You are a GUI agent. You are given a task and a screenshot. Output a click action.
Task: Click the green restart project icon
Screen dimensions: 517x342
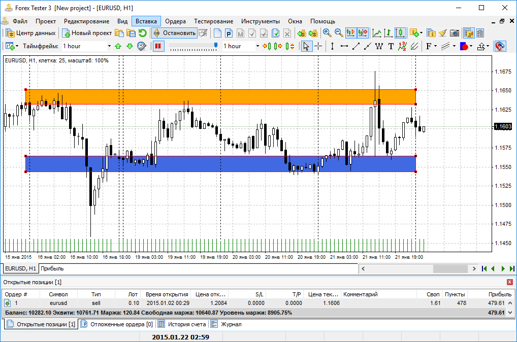tap(143, 33)
